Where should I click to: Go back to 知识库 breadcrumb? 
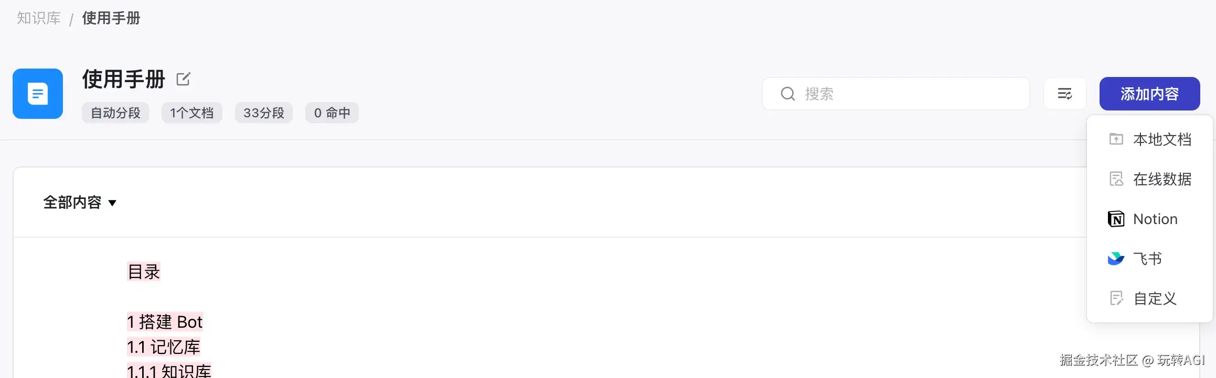click(39, 18)
